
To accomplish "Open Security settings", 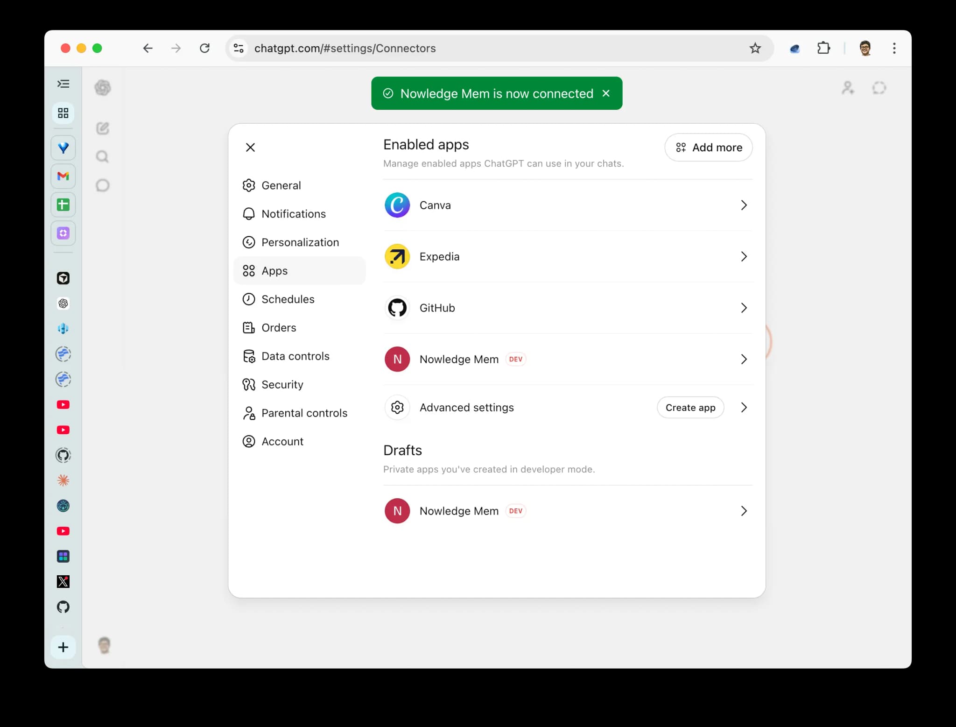I will [x=299, y=385].
